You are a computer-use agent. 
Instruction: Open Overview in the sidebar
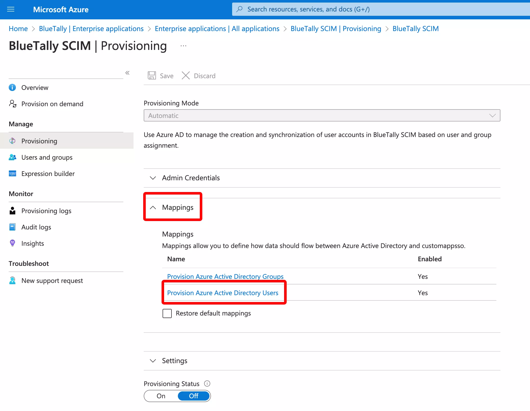(35, 88)
